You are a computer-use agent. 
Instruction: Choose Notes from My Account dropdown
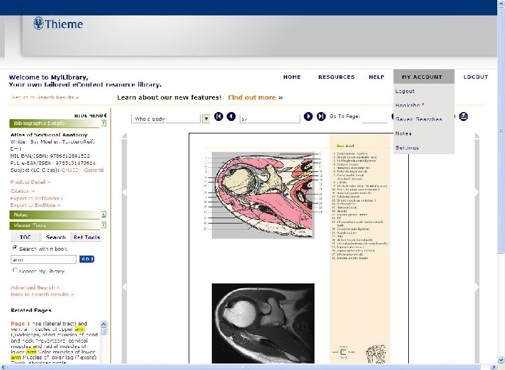point(403,133)
